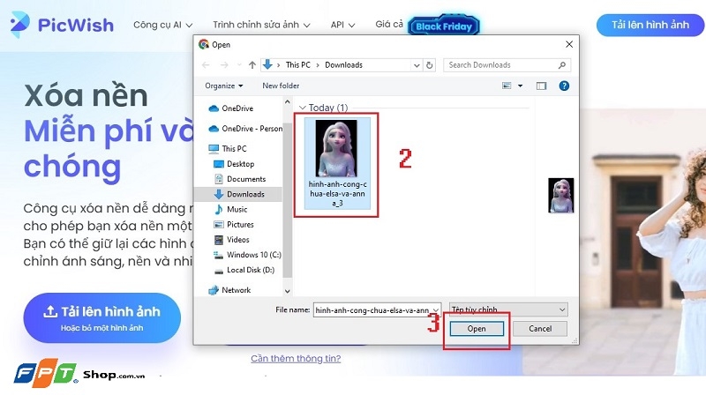The image size is (706, 395).
Task: Click the Black Friday badge
Action: 444,26
